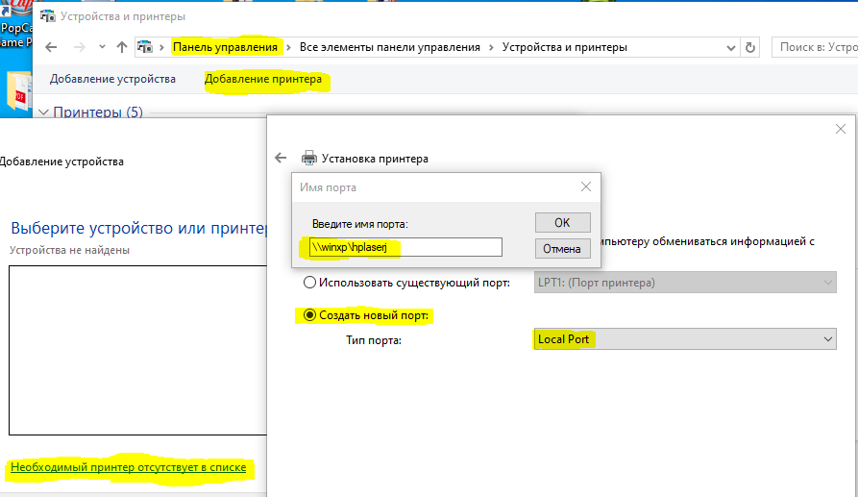Click the Devices and Printers title bar icon
This screenshot has height=497, width=858.
tap(46, 16)
